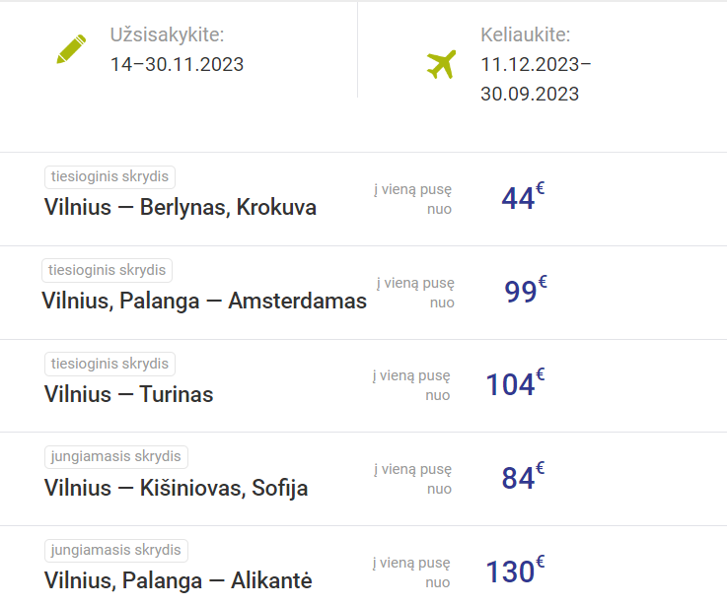Click the booking dates 14–30.11.2023
The image size is (727, 605).
click(177, 65)
